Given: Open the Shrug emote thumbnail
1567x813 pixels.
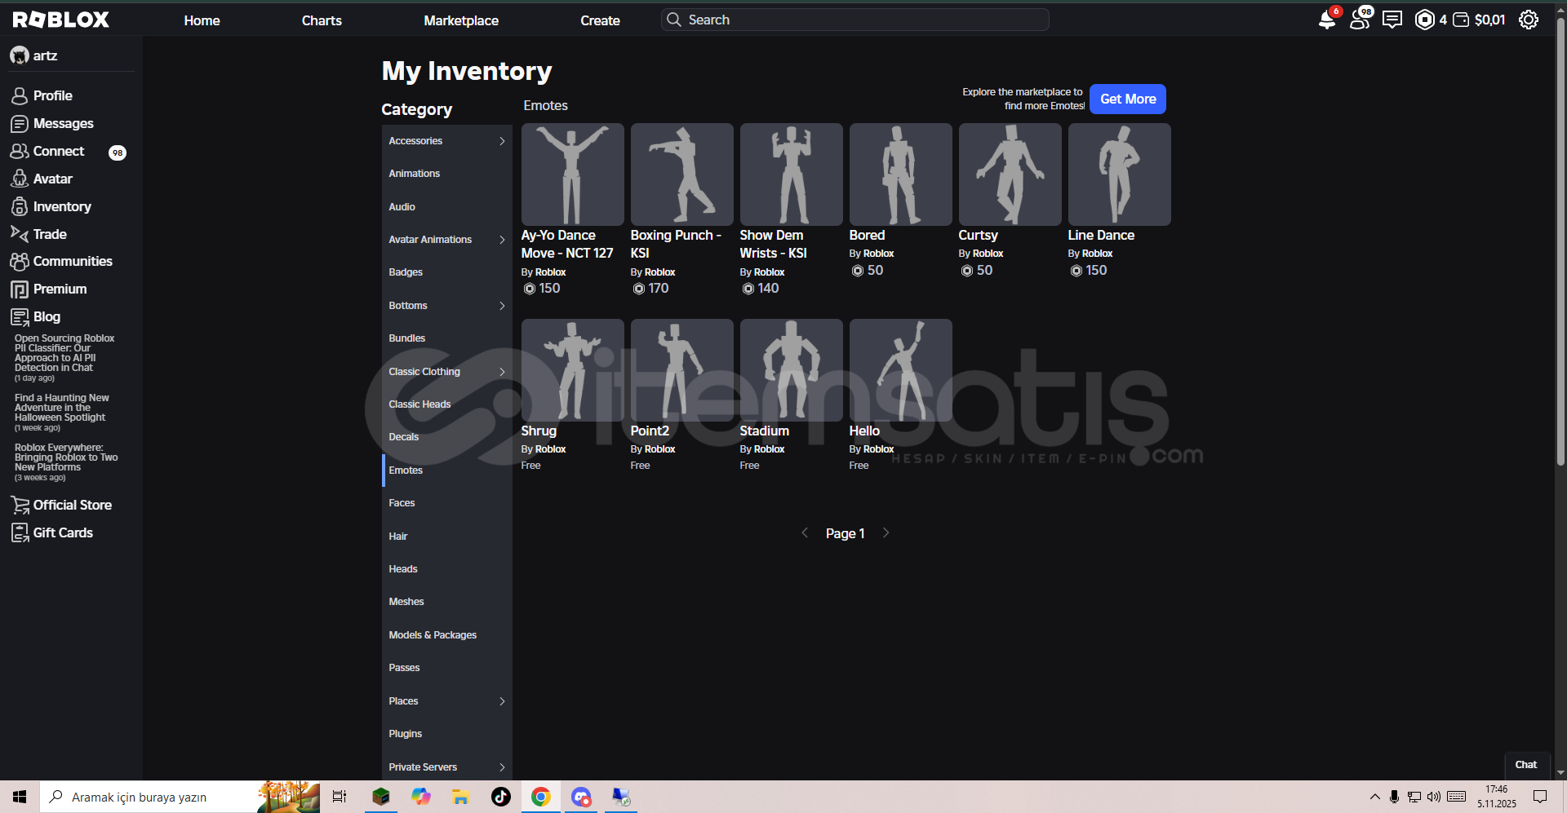Looking at the screenshot, I should [x=573, y=370].
